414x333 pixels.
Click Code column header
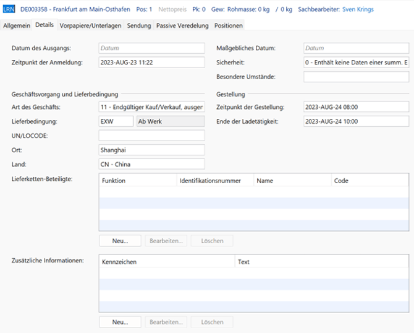pos(370,181)
